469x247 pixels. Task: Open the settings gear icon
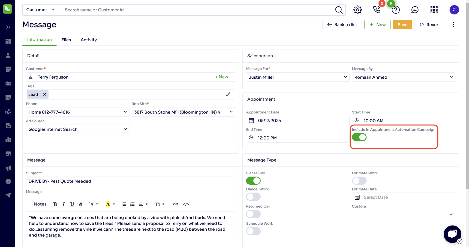tap(357, 10)
